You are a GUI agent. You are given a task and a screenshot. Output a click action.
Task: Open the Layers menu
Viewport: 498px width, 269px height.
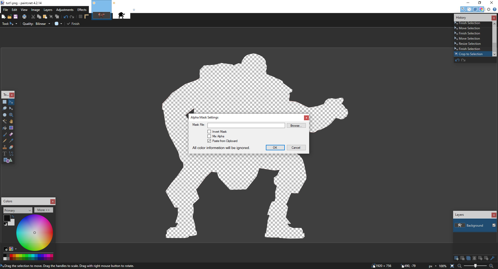click(48, 10)
